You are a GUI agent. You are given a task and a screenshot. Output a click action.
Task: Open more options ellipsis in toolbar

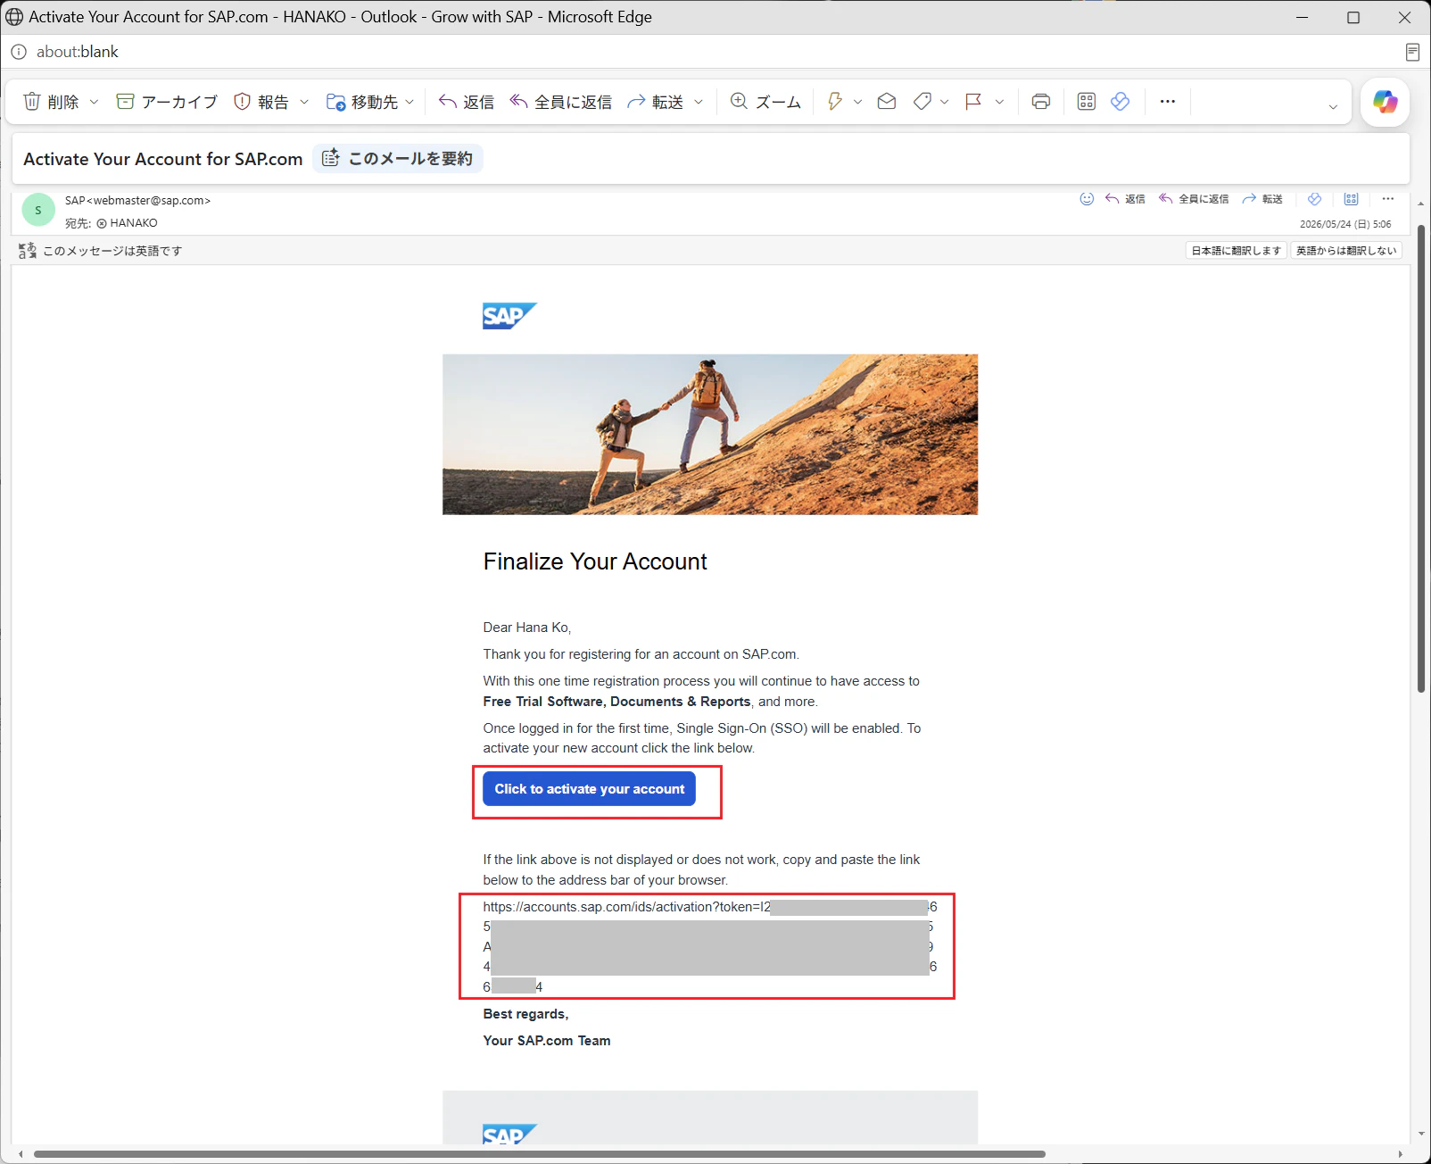[x=1168, y=102]
